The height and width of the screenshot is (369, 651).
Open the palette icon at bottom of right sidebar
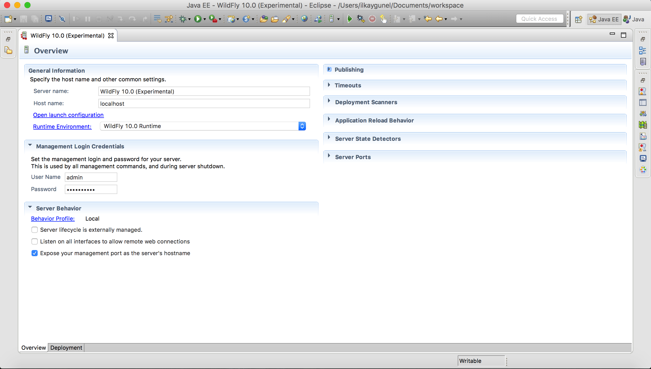coord(643,170)
